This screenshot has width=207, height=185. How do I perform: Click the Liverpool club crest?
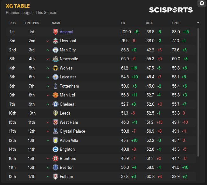point(55,41)
